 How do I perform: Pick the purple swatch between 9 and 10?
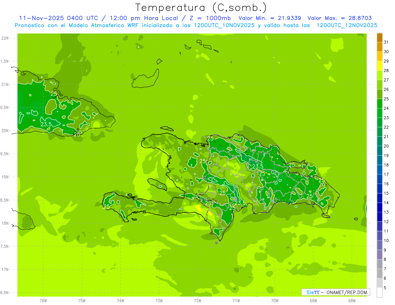coord(380,245)
